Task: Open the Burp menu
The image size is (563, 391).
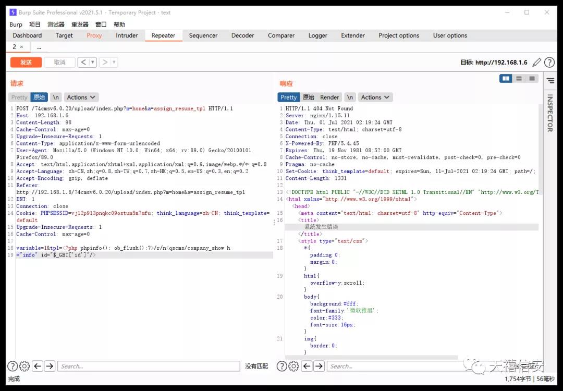Action: tap(16, 25)
